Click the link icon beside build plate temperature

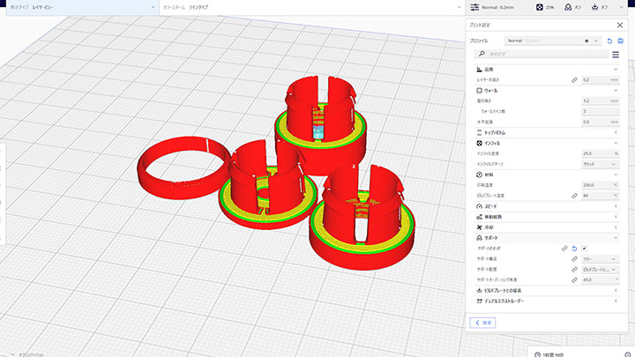pyautogui.click(x=574, y=196)
